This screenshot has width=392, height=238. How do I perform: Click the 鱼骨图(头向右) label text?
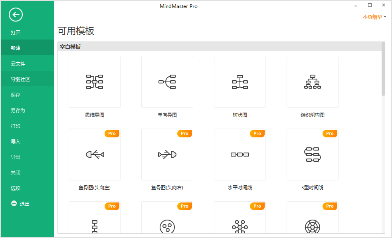click(x=167, y=188)
